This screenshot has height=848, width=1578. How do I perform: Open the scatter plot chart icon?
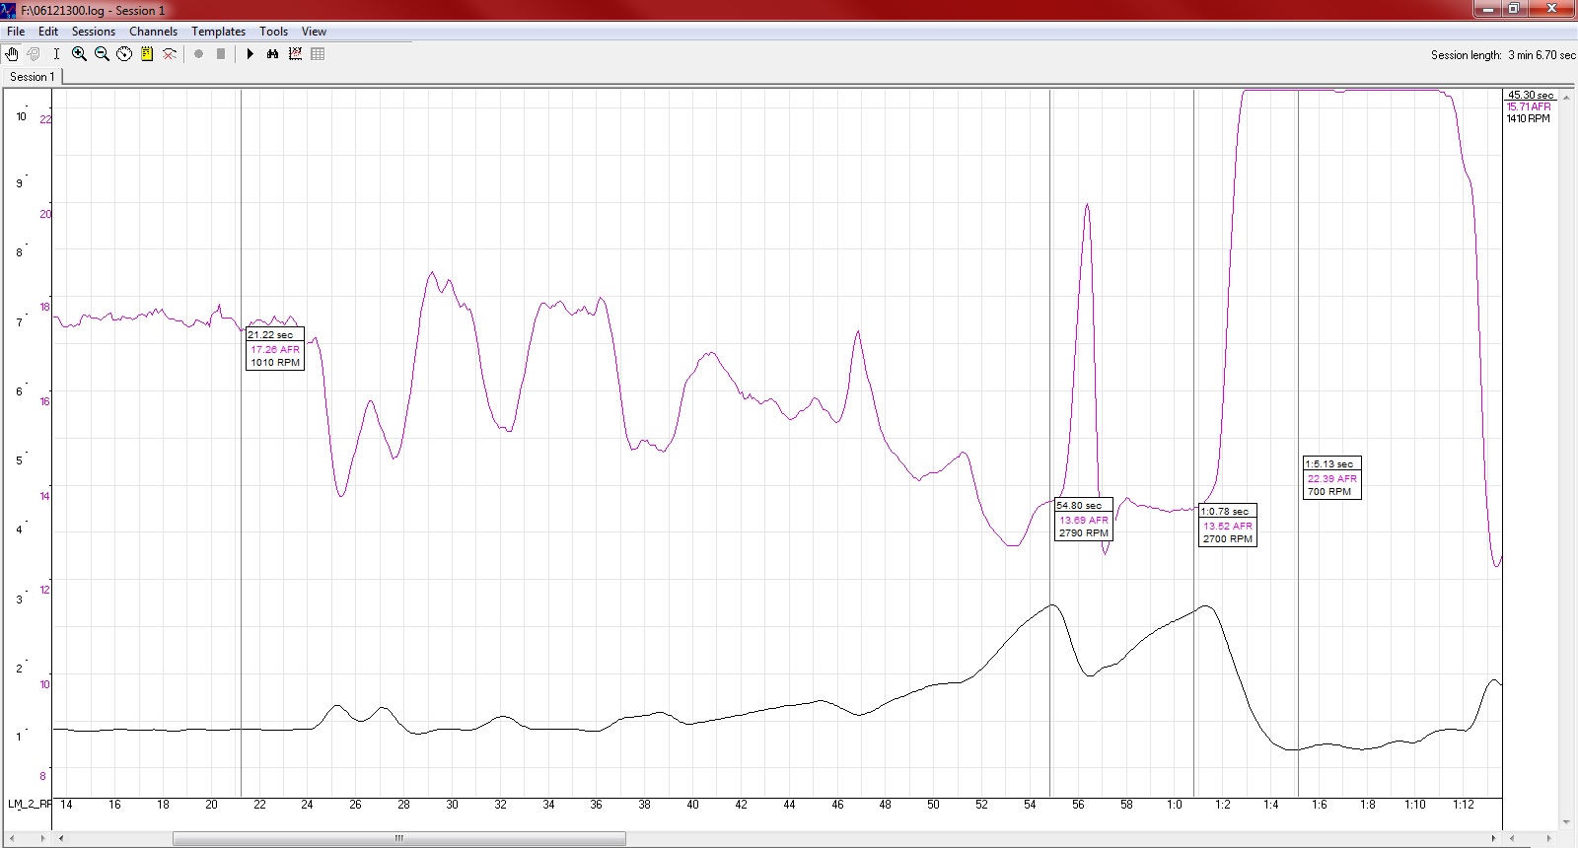pos(295,54)
